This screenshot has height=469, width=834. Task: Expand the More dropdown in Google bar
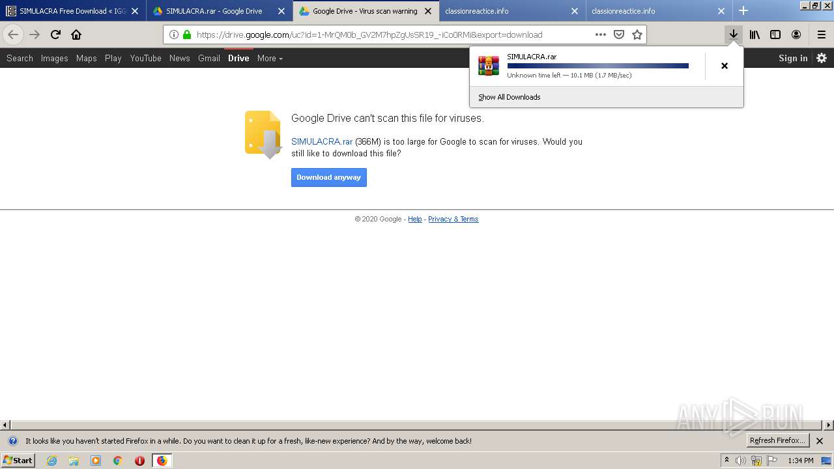270,58
